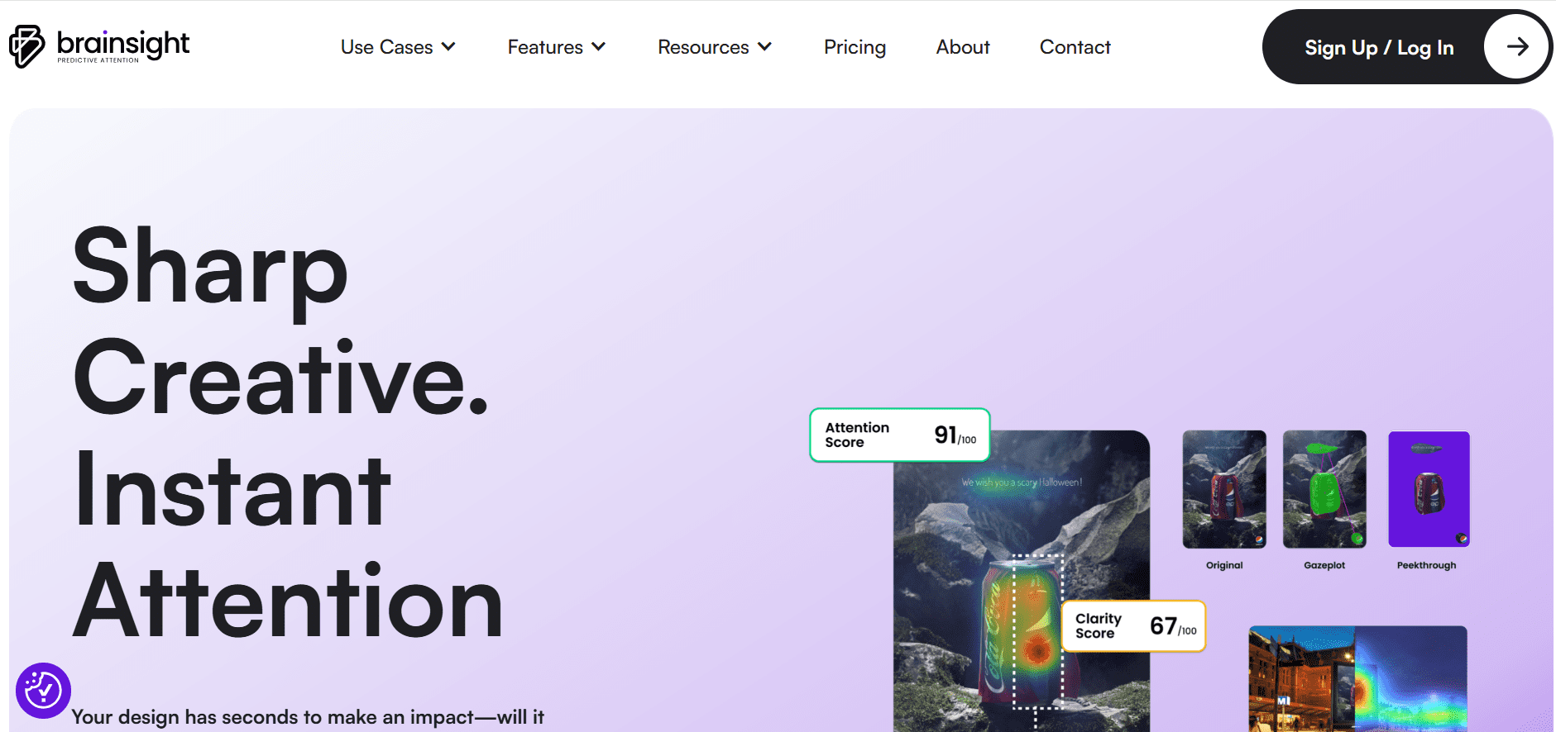Open the Contact page
This screenshot has height=732, width=1556.
click(x=1075, y=47)
